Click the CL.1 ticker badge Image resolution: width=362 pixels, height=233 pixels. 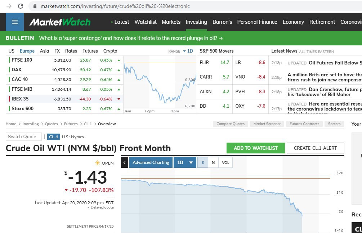(x=54, y=137)
